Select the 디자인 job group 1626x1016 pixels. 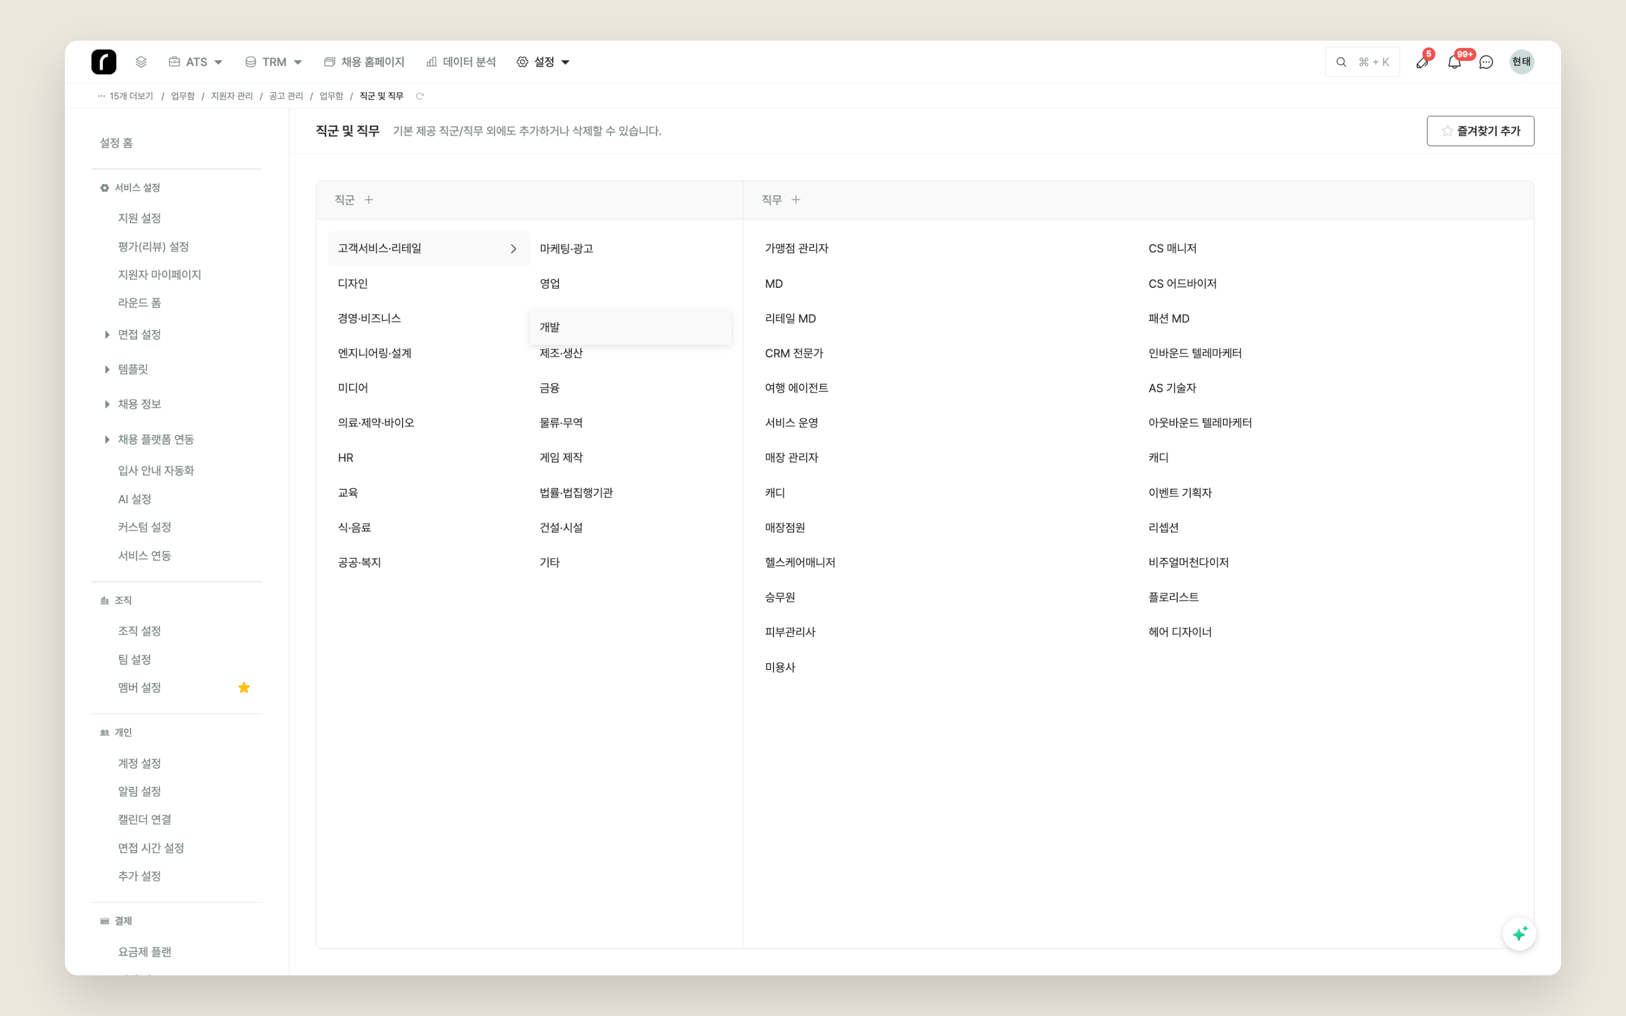(x=429, y=283)
